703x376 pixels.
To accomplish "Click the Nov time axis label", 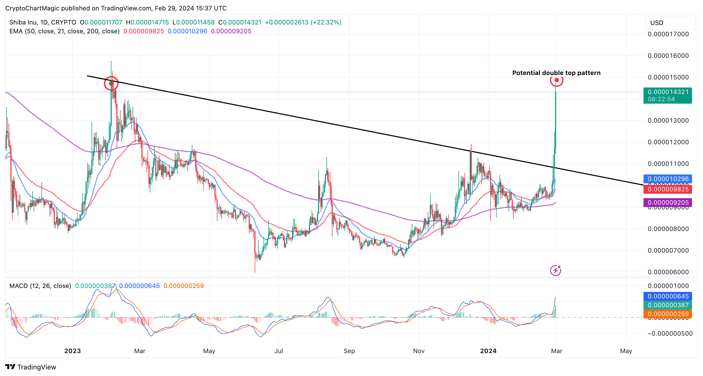I will (419, 351).
